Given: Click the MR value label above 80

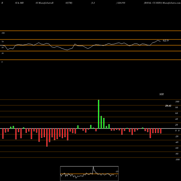Looking at the screenshot, I should click(168, 106).
